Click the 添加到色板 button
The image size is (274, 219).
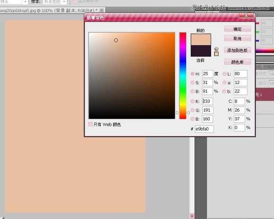coord(238,51)
